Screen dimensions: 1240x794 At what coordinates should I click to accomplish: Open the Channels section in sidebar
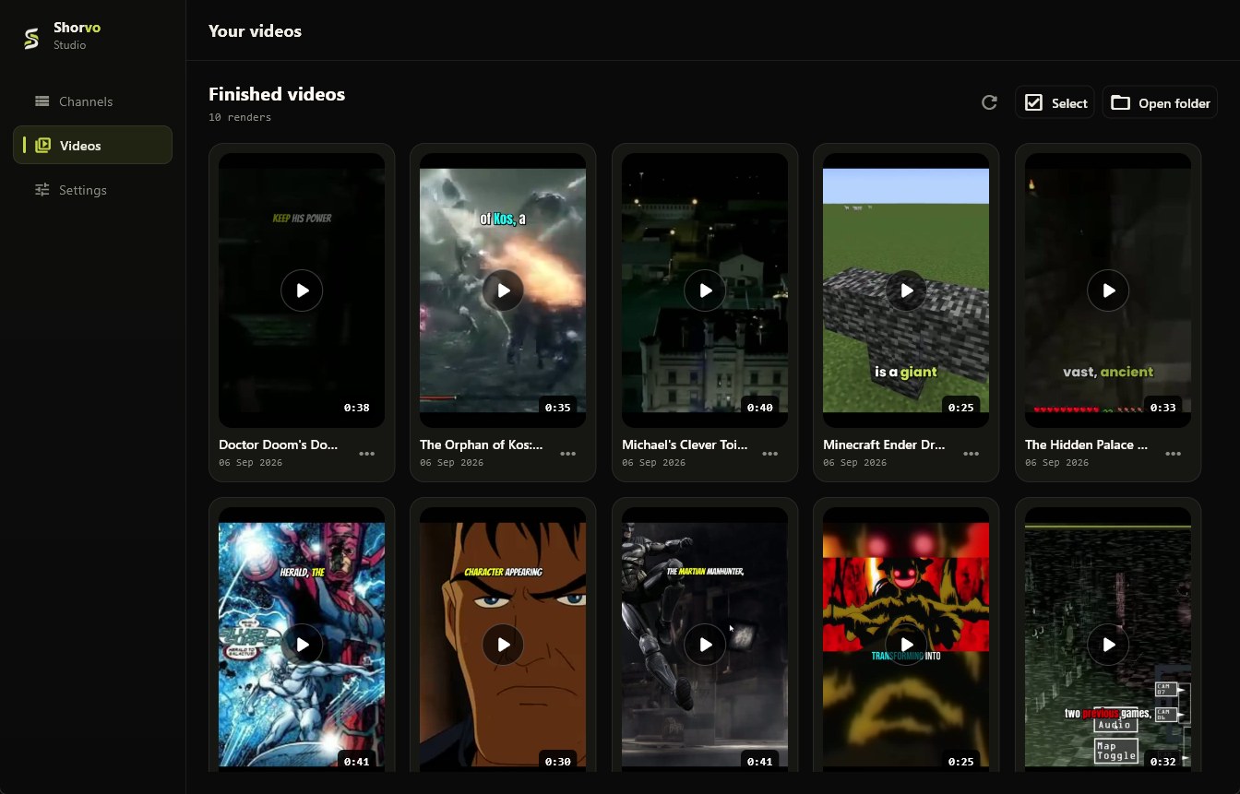[x=92, y=101]
